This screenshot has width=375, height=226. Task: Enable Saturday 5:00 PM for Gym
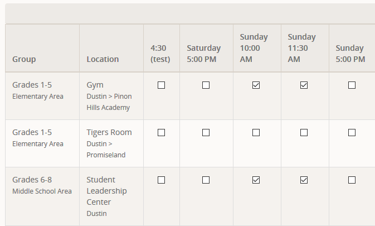[x=206, y=85]
